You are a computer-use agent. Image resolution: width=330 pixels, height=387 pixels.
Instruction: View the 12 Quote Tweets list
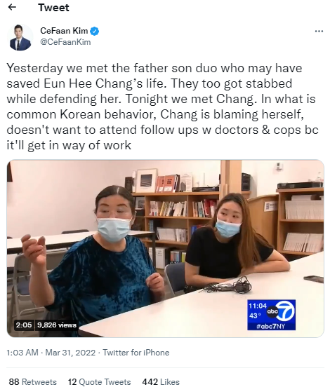point(100,381)
